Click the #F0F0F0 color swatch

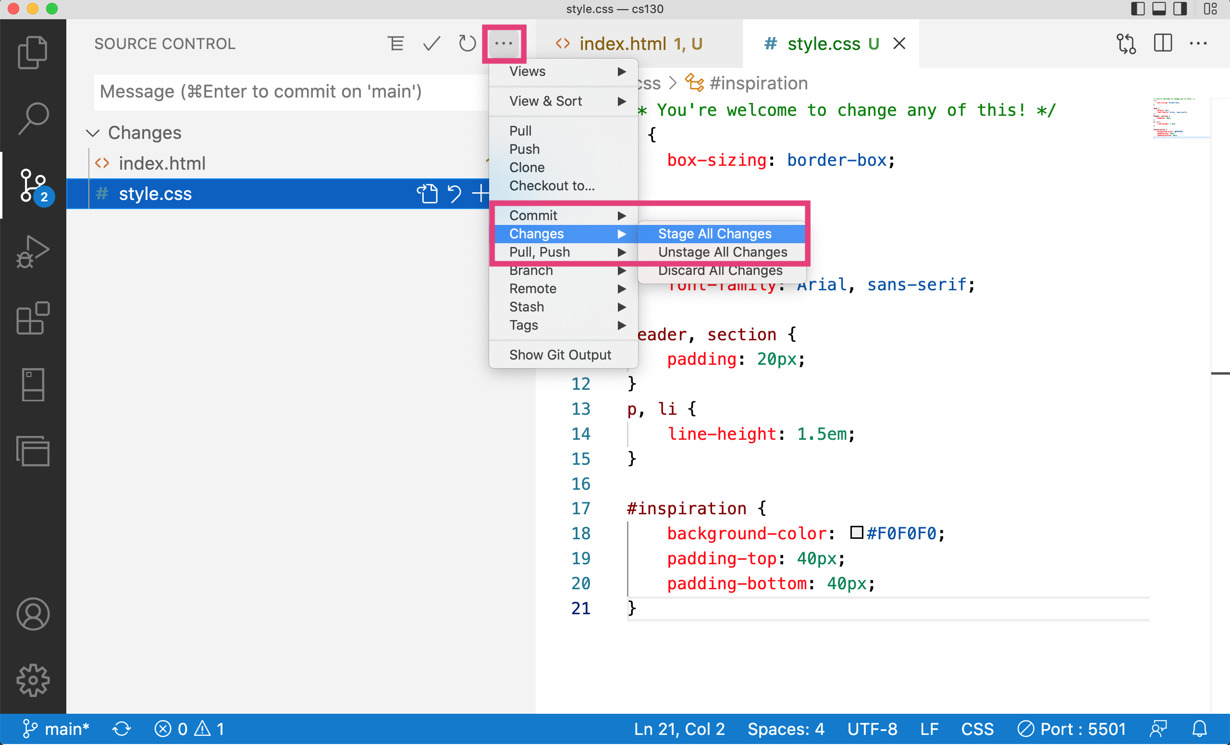857,533
